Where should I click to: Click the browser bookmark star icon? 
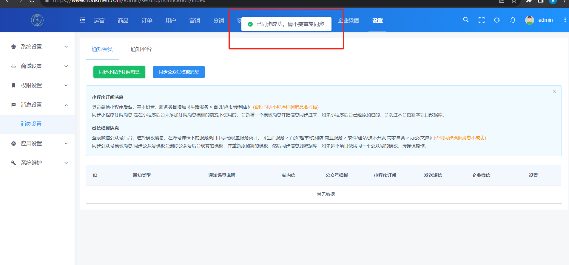(514, 1)
